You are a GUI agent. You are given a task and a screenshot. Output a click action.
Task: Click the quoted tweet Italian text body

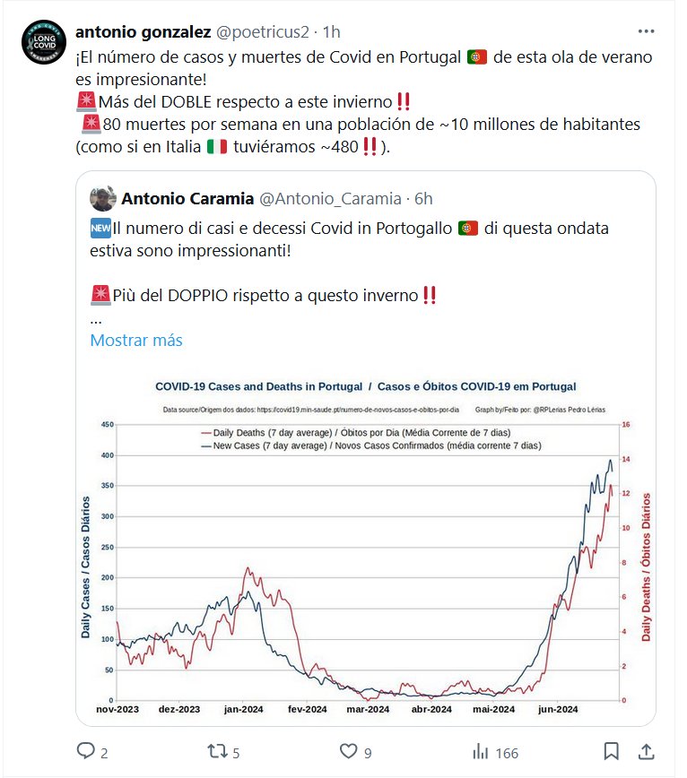350,238
